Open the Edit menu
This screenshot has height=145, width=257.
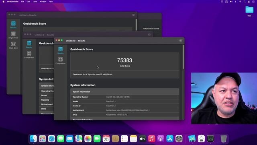(28, 2)
